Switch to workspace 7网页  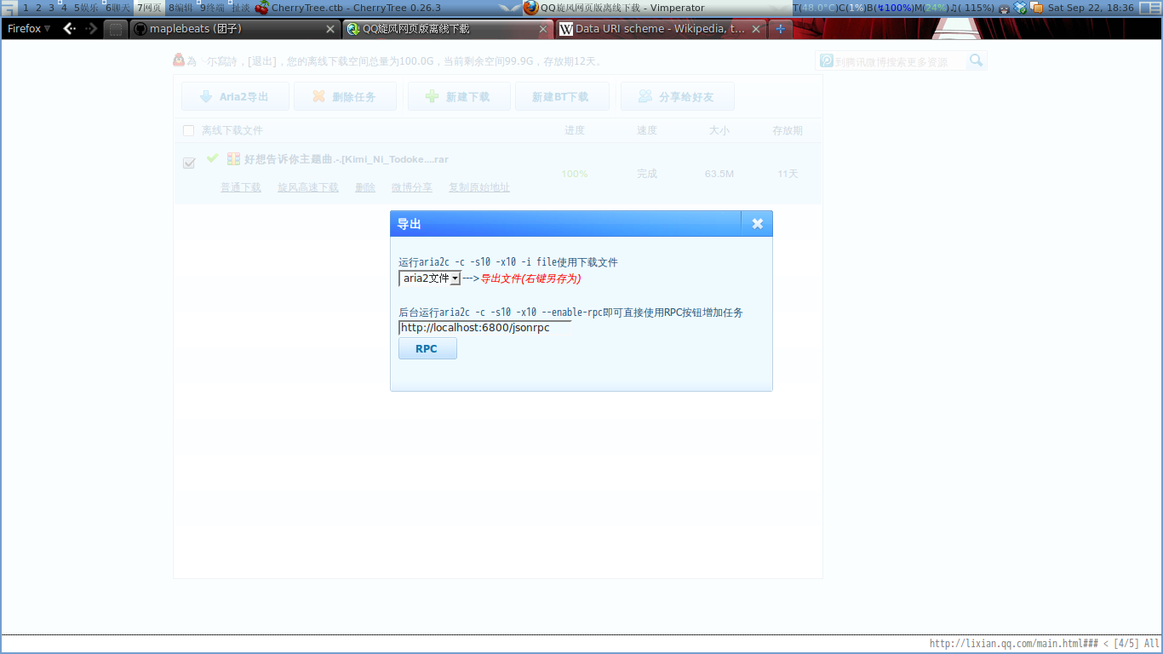149,8
